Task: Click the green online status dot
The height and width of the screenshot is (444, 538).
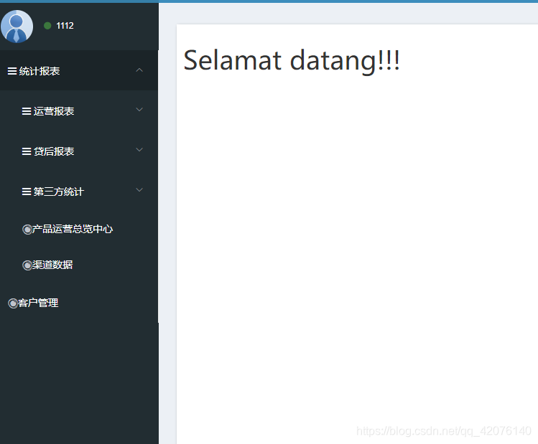Action: (47, 26)
